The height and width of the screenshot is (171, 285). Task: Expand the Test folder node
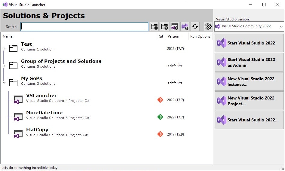coord(5,48)
